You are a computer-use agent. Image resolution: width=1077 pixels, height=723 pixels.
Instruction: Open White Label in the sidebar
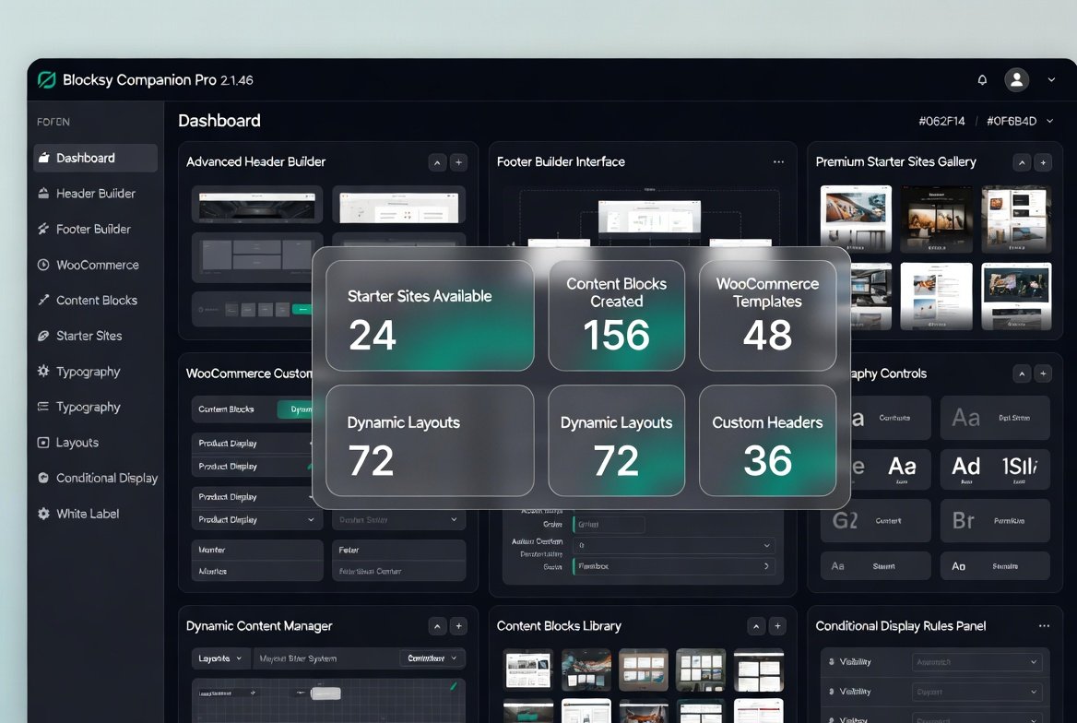click(x=96, y=514)
